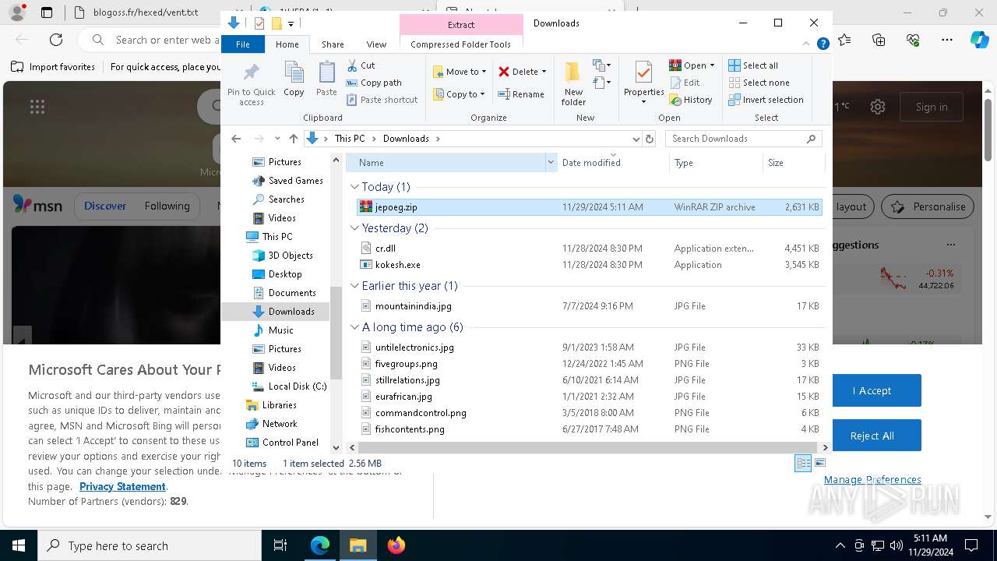Click Copy path command
Screen dimensions: 997x561
pos(374,83)
